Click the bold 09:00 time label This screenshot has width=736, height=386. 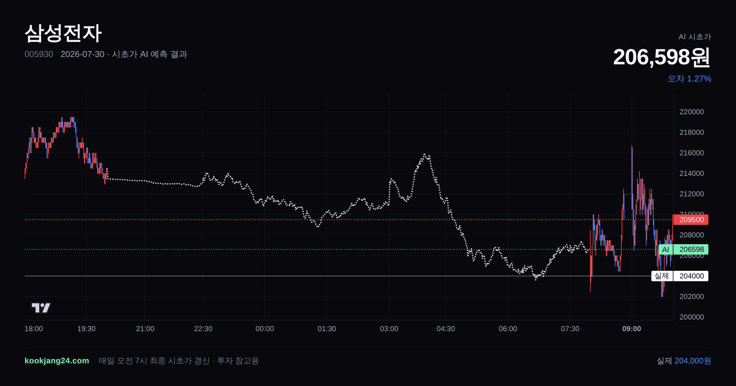pos(632,329)
